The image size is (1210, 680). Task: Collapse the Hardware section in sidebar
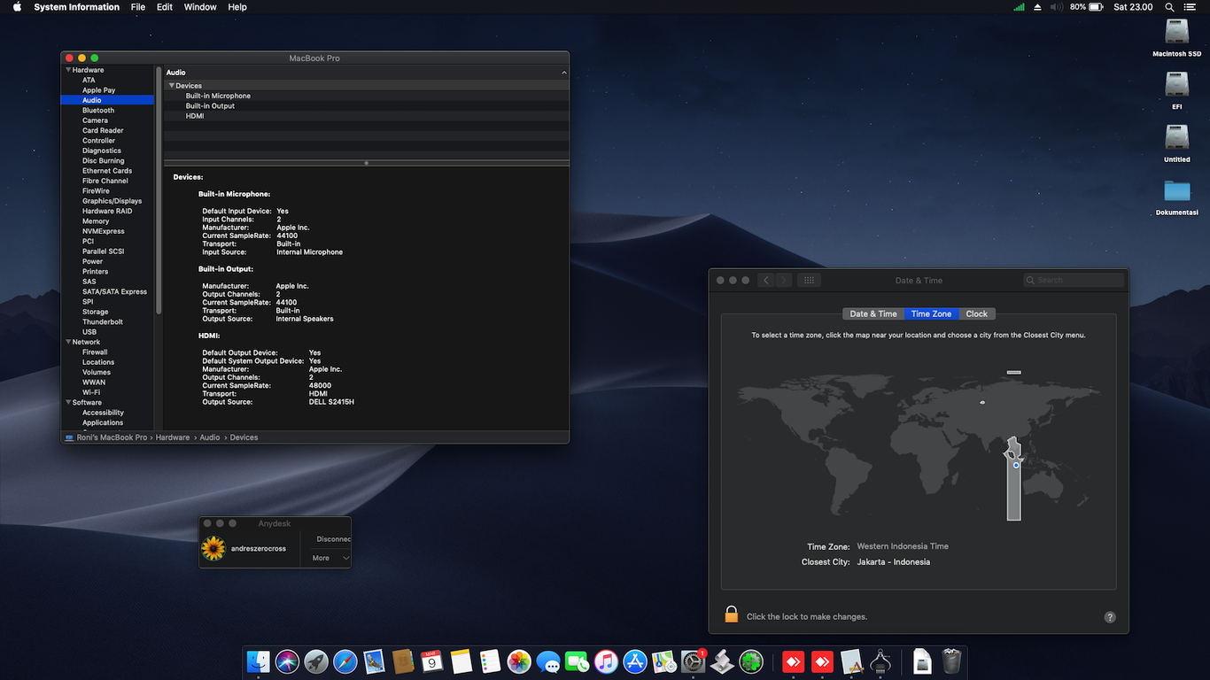68,70
